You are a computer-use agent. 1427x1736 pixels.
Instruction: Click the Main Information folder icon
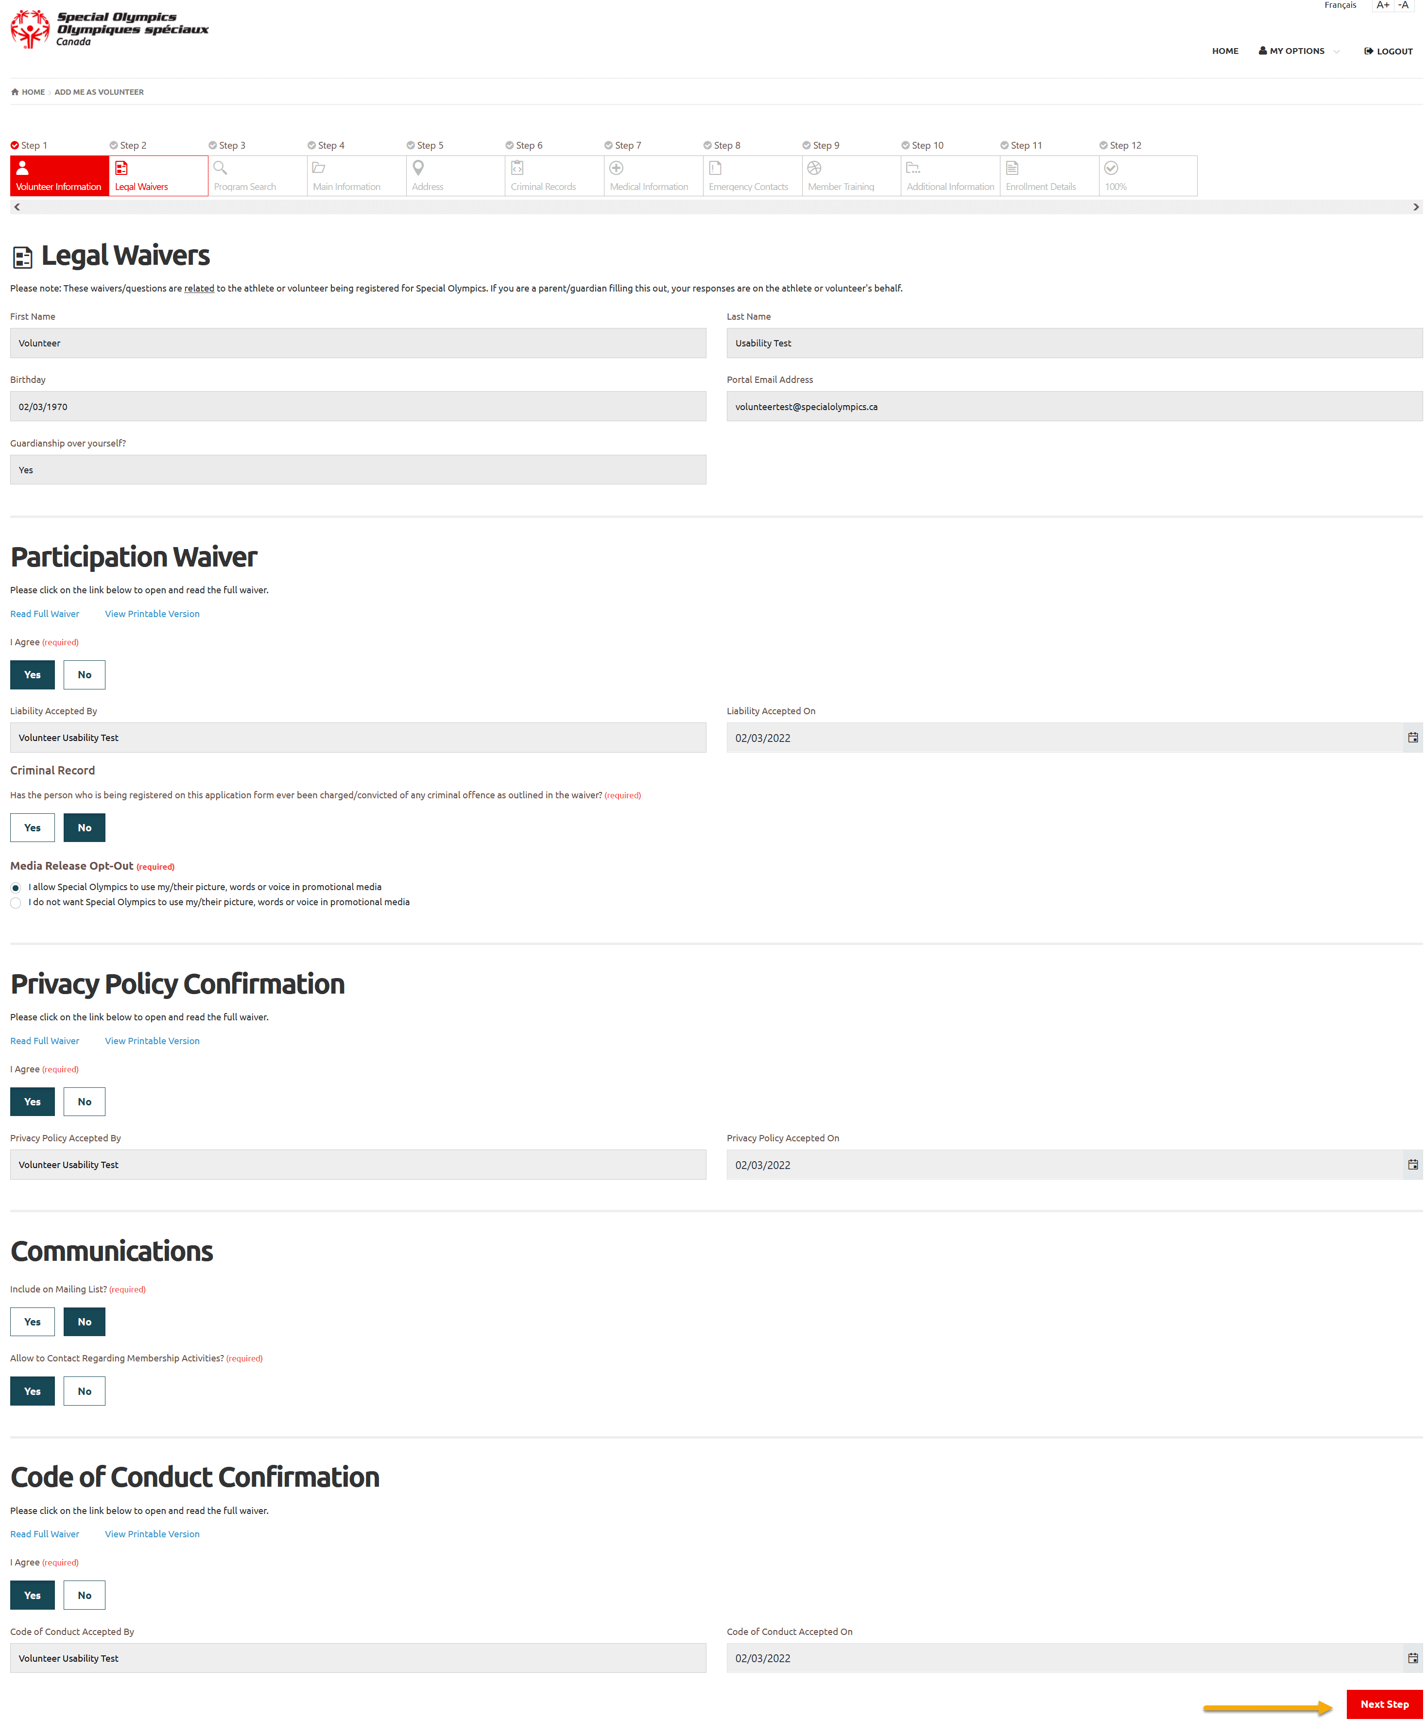pos(319,168)
